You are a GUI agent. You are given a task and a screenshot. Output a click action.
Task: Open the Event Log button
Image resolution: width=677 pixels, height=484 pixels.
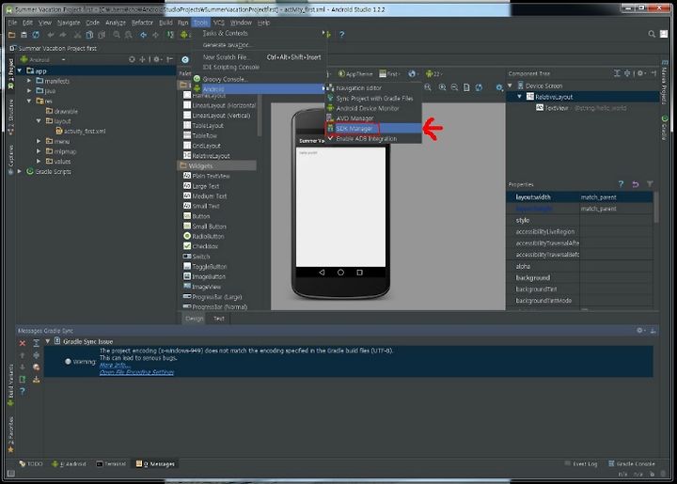[x=581, y=463]
